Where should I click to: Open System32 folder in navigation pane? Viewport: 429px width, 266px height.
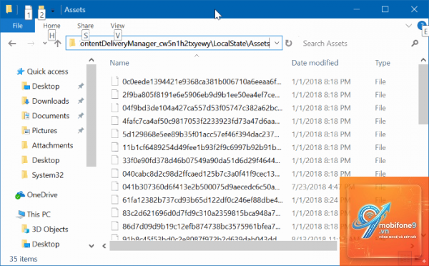coord(47,175)
